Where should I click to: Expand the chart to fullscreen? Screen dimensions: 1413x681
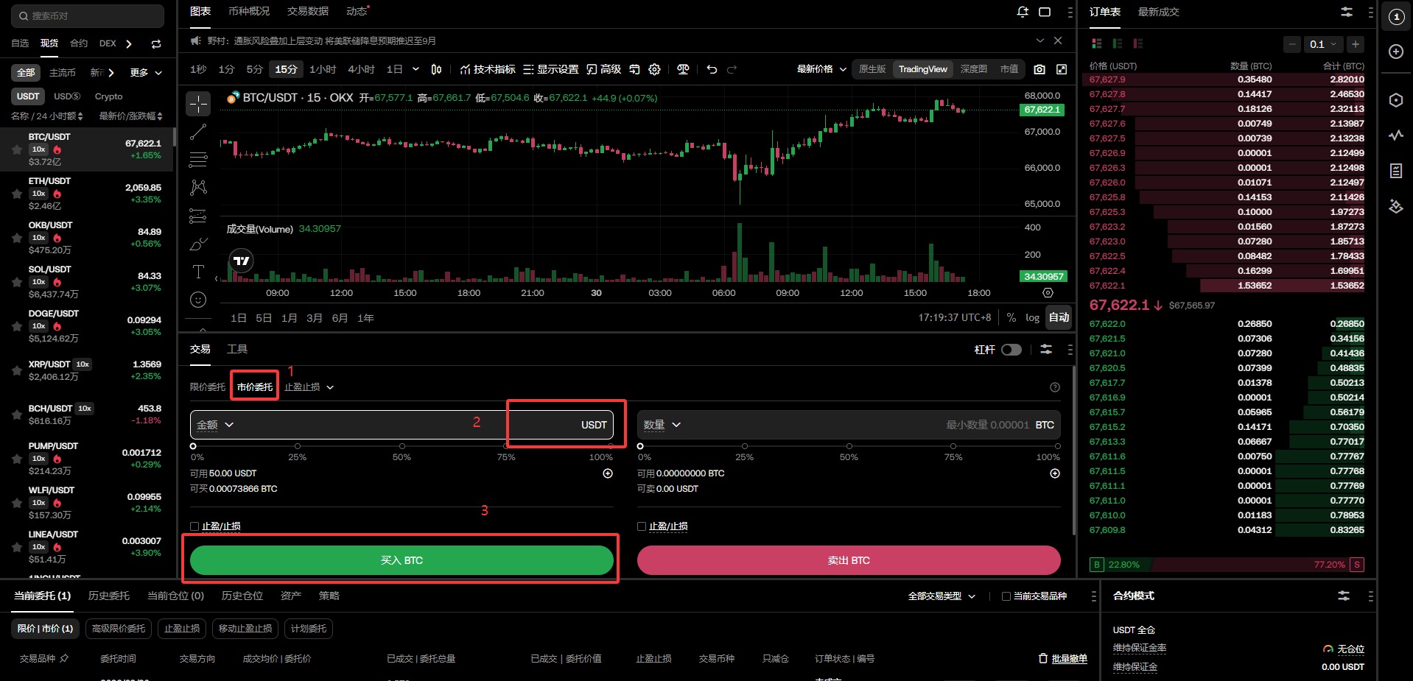tap(1062, 69)
